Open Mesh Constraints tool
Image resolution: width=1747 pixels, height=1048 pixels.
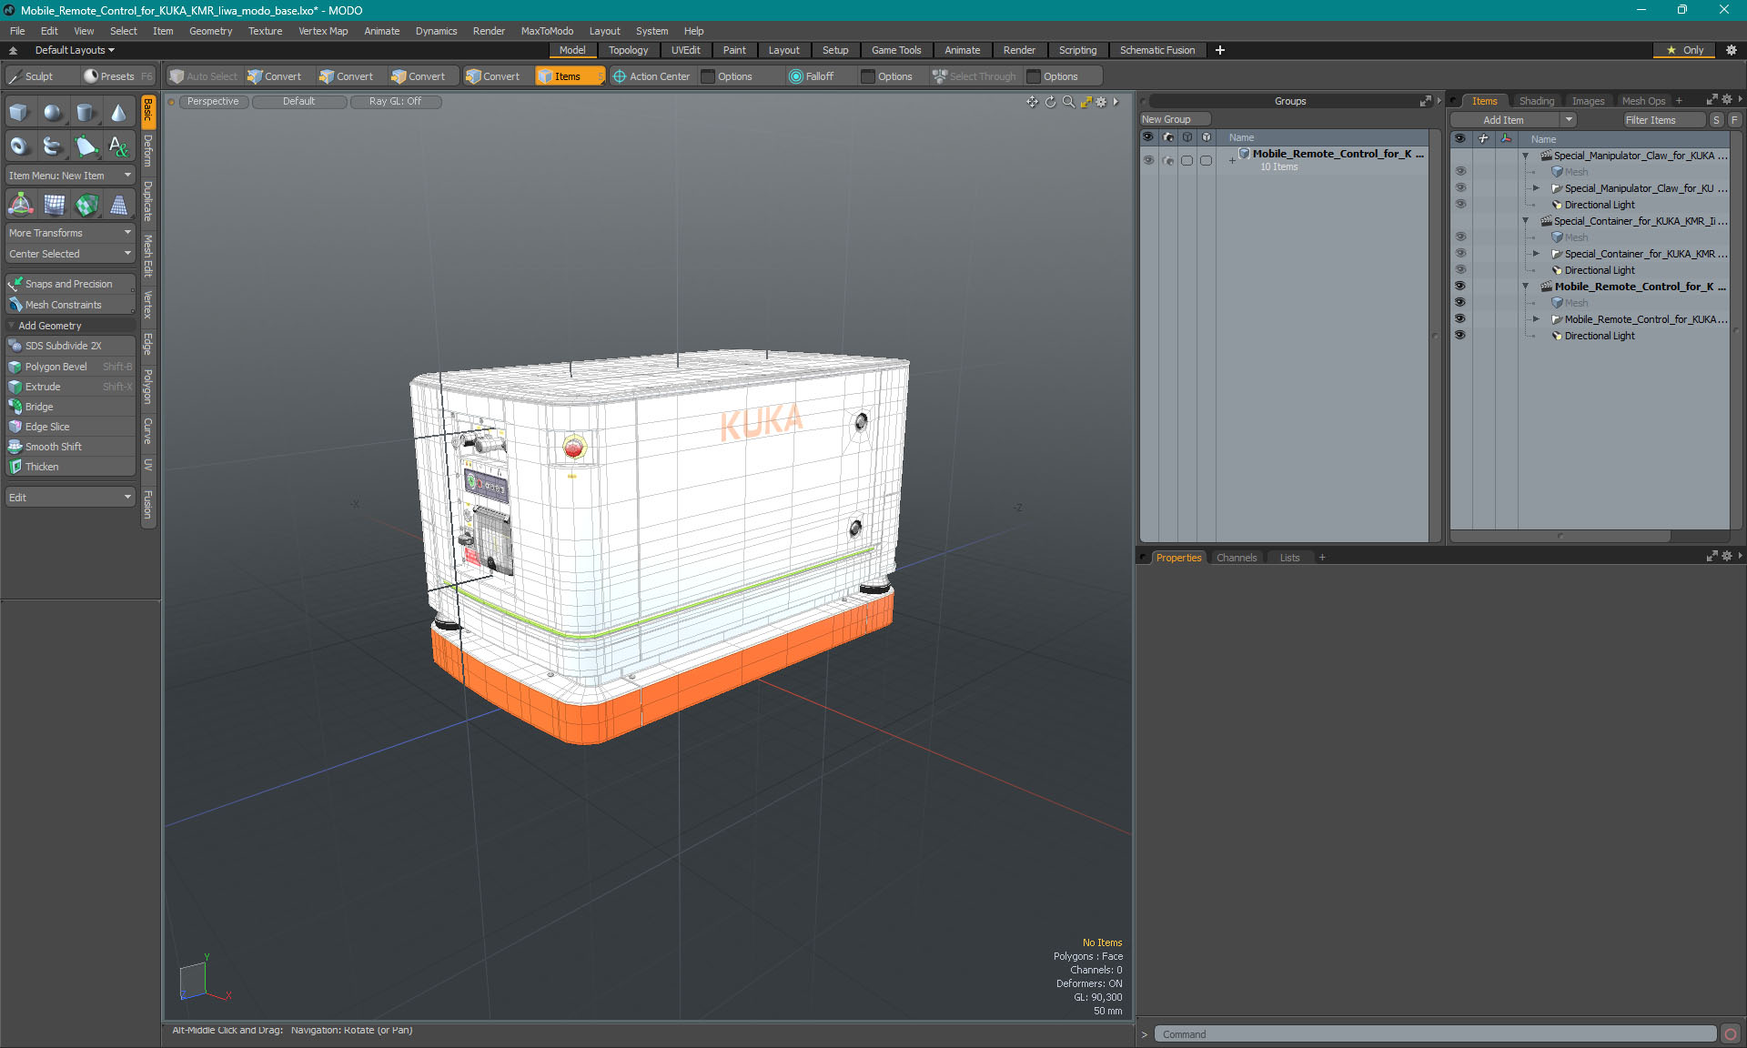pyautogui.click(x=69, y=305)
